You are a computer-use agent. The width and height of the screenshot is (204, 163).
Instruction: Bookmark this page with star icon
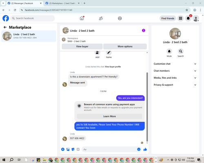[187, 10]
